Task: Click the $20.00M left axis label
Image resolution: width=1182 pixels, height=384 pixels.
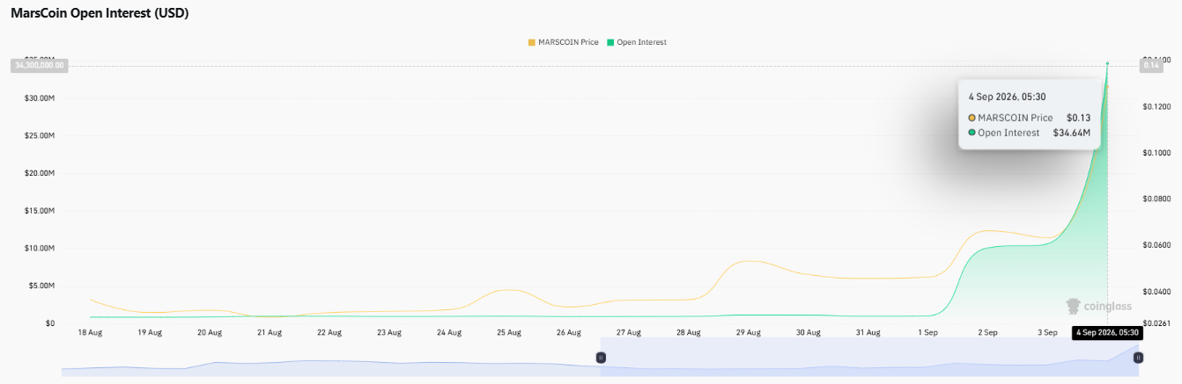Action: (x=40, y=173)
